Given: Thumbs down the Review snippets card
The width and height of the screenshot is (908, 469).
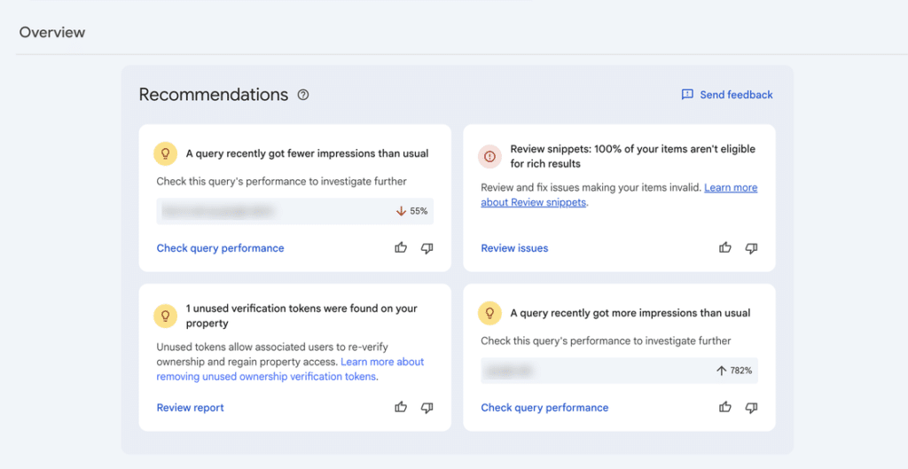Looking at the screenshot, I should click(751, 248).
